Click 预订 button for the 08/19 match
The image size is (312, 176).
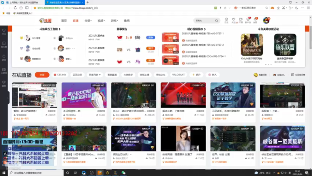(151, 48)
